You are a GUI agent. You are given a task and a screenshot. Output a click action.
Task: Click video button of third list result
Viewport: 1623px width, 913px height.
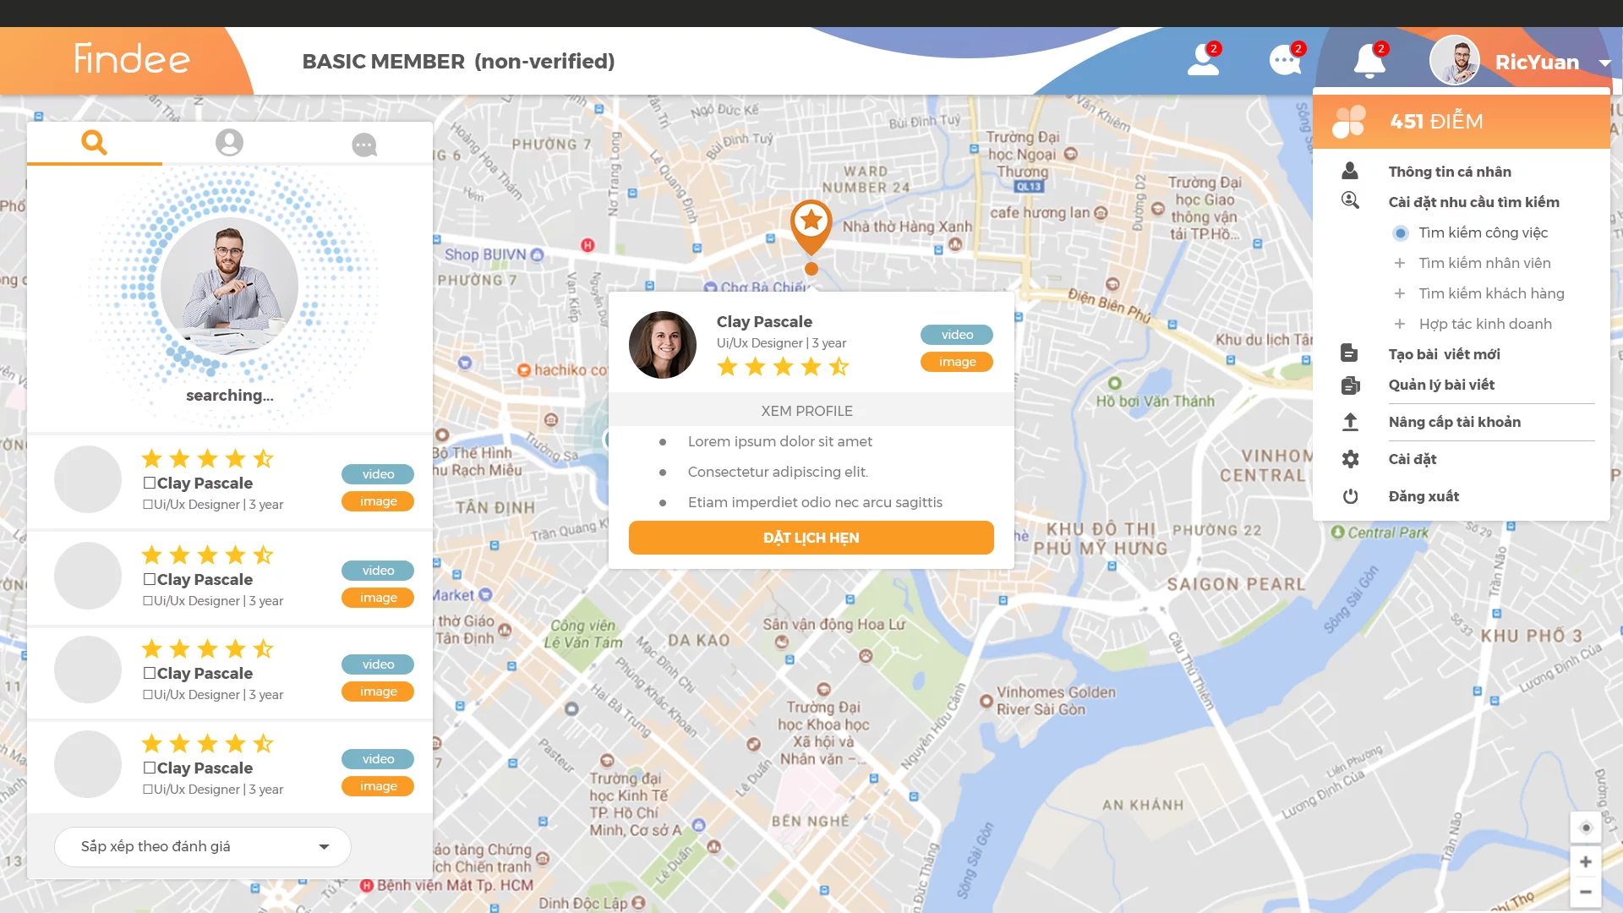[378, 664]
